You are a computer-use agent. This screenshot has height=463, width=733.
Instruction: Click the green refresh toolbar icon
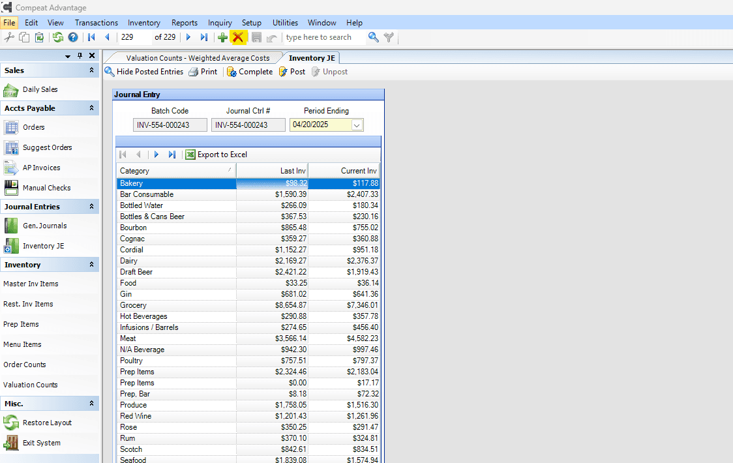pos(58,37)
